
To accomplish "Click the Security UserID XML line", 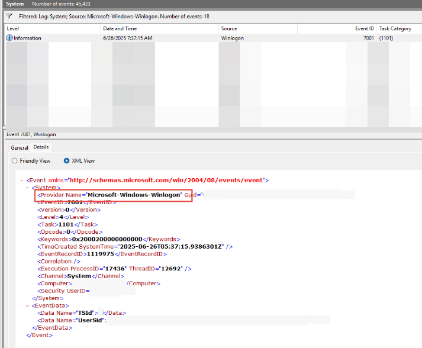I will tap(63, 291).
